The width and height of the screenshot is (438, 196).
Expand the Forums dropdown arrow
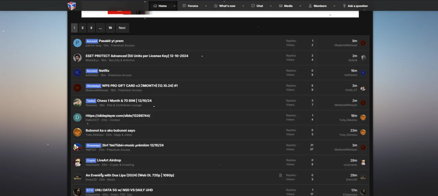click(x=206, y=6)
